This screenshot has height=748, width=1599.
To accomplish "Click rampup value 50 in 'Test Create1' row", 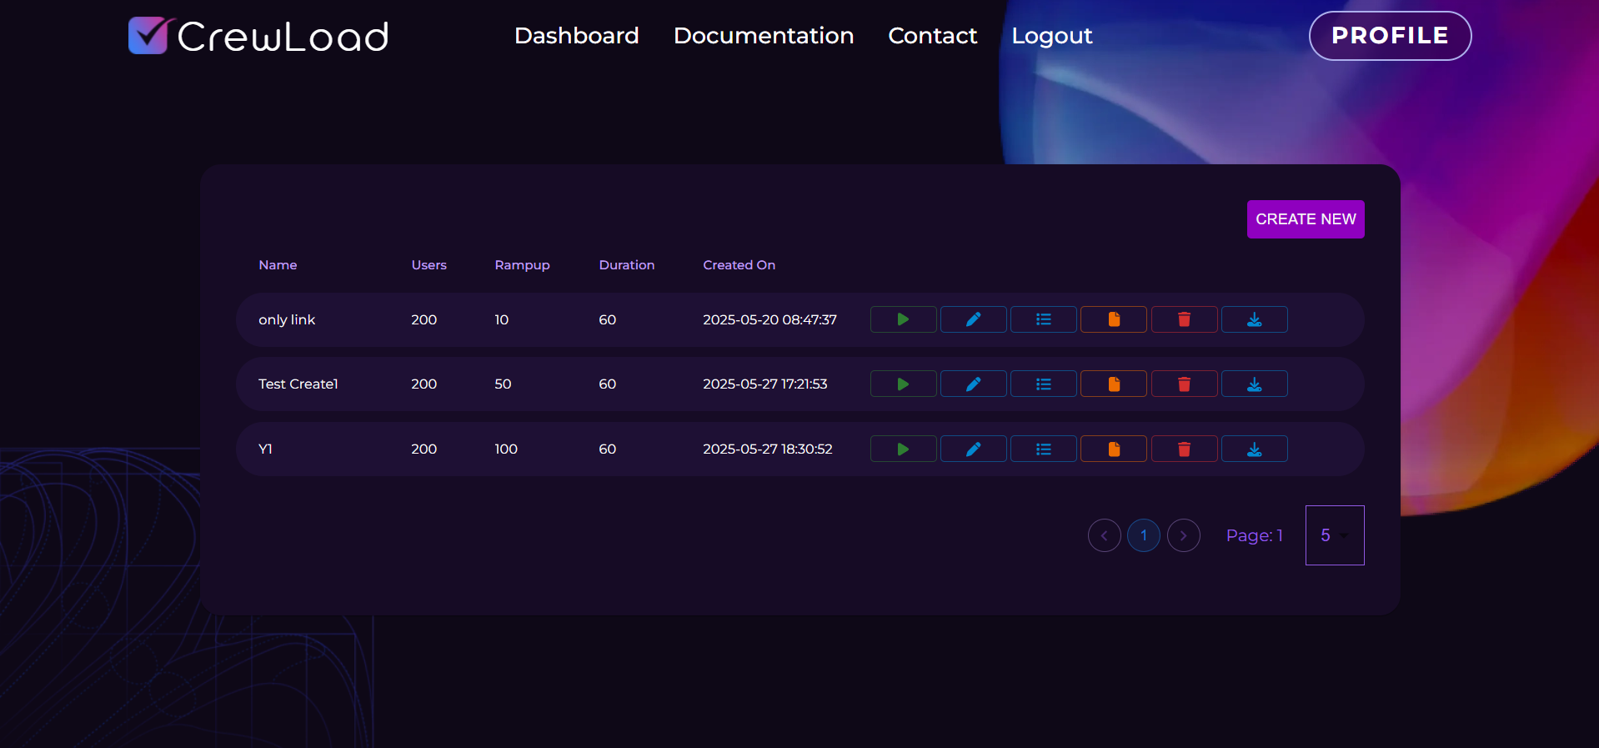I will point(503,384).
